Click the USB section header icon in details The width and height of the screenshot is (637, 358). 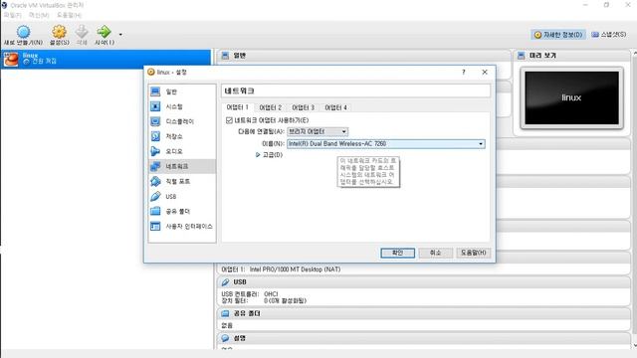click(x=225, y=282)
